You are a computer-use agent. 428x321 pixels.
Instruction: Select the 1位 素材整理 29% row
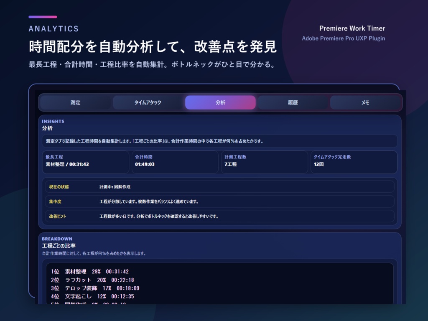(90, 272)
